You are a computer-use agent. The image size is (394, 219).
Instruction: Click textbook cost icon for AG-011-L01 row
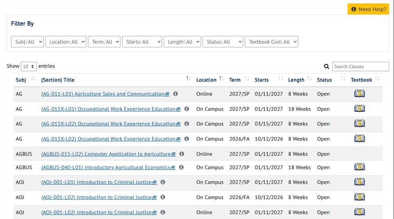click(x=359, y=94)
